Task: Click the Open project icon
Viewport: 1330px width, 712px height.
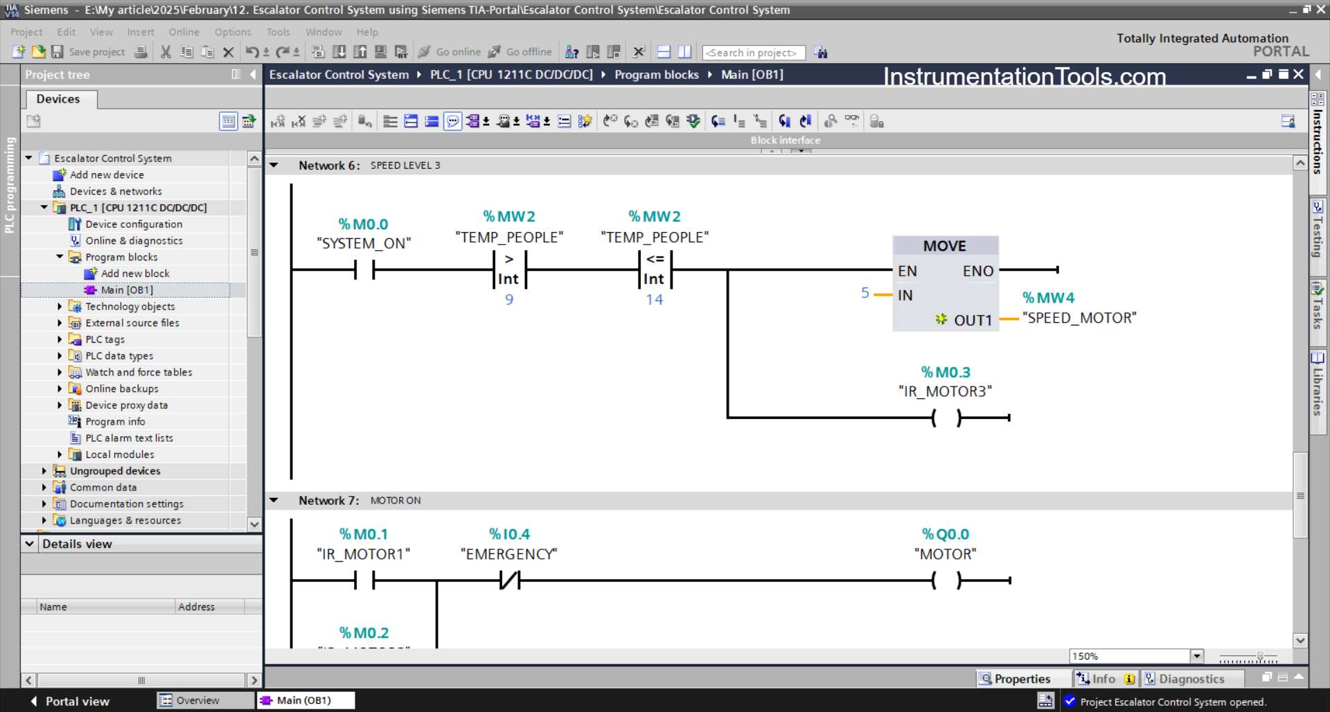Action: point(39,52)
